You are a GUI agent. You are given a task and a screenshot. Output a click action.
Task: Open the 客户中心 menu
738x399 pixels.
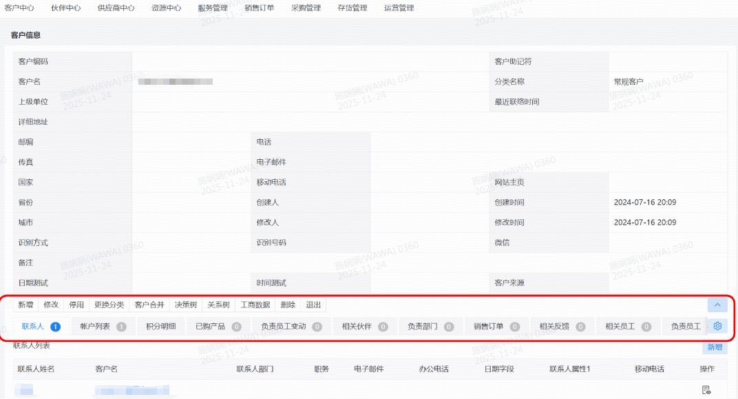[x=19, y=8]
